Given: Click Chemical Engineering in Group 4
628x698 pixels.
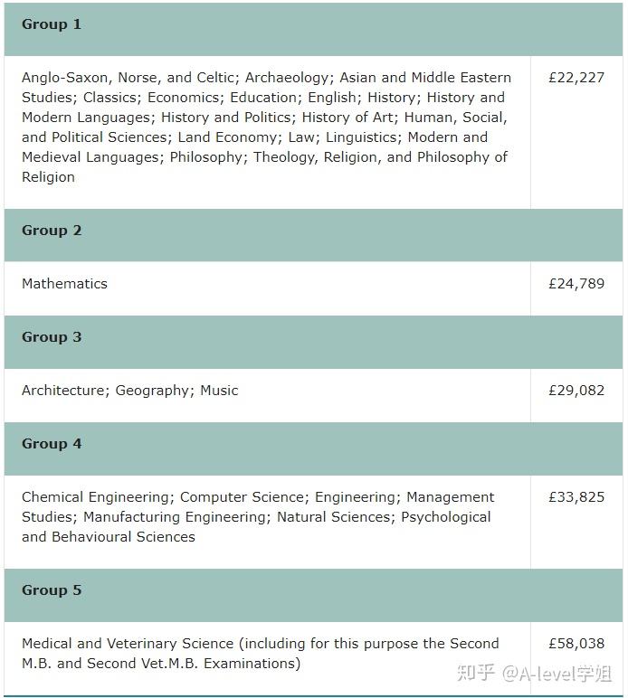Looking at the screenshot, I should point(96,497).
